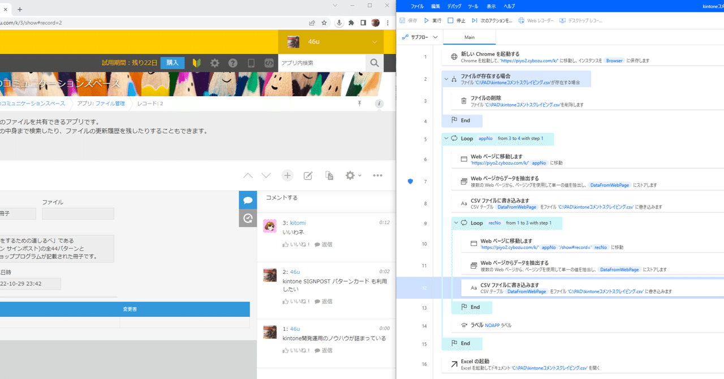Click the 購入 (Purchase) button

pos(172,63)
